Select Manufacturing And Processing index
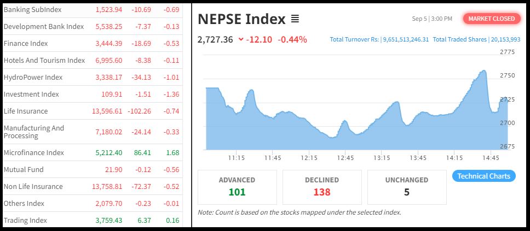The image size is (530, 231). coord(34,132)
